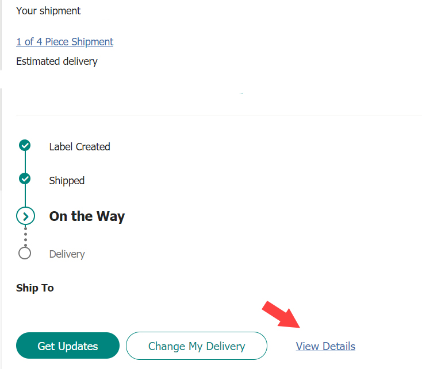The height and width of the screenshot is (369, 422).
Task: Open Change My Delivery options
Action: 197,346
